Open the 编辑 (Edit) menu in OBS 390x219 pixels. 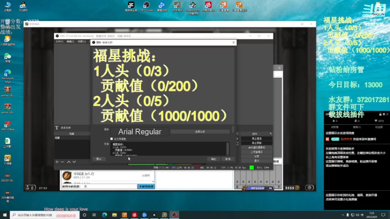(x=71, y=41)
